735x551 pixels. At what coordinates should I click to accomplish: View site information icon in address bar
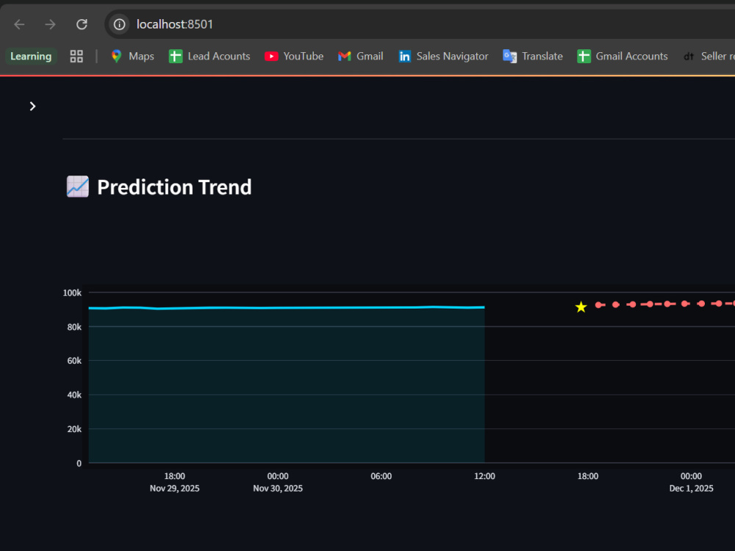[x=120, y=24]
